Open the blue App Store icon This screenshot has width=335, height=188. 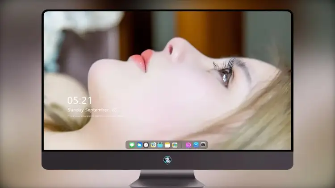click(196, 145)
